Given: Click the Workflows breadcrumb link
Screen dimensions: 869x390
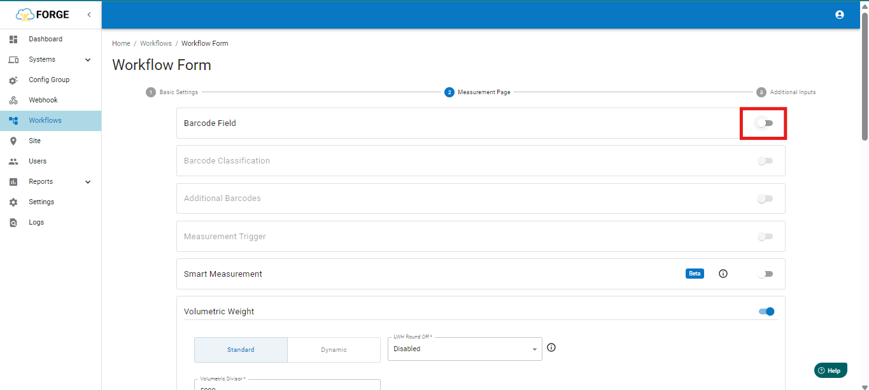Looking at the screenshot, I should coord(156,43).
